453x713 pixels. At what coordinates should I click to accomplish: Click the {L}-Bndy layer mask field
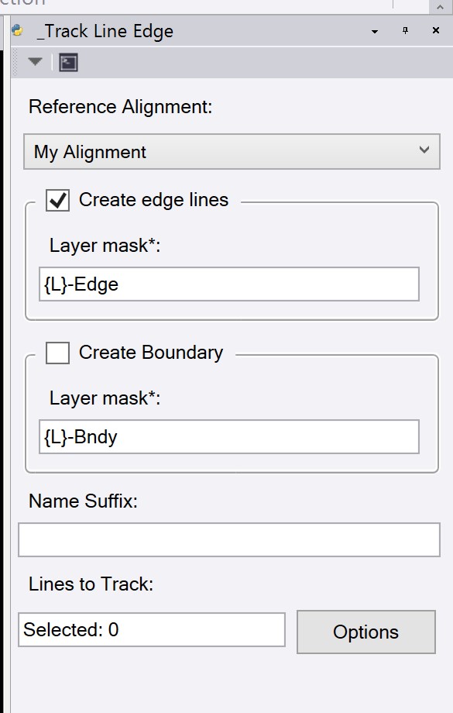pos(229,437)
